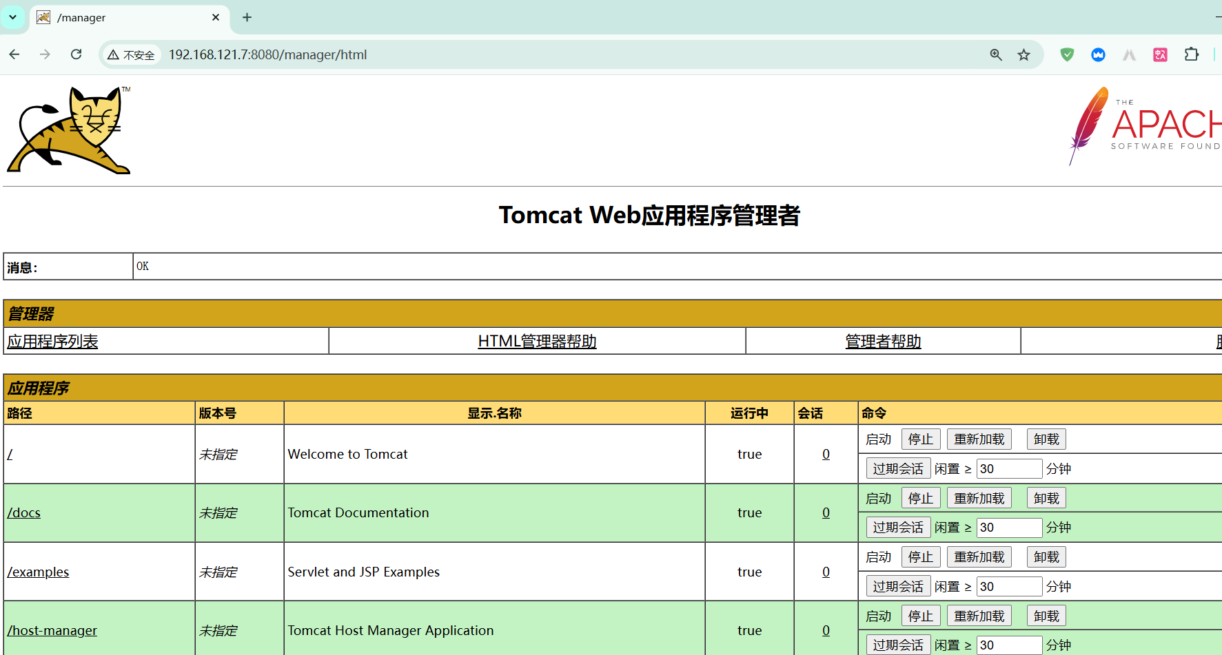Close the /manager tab
Viewport: 1222px width, 655px height.
coord(216,17)
